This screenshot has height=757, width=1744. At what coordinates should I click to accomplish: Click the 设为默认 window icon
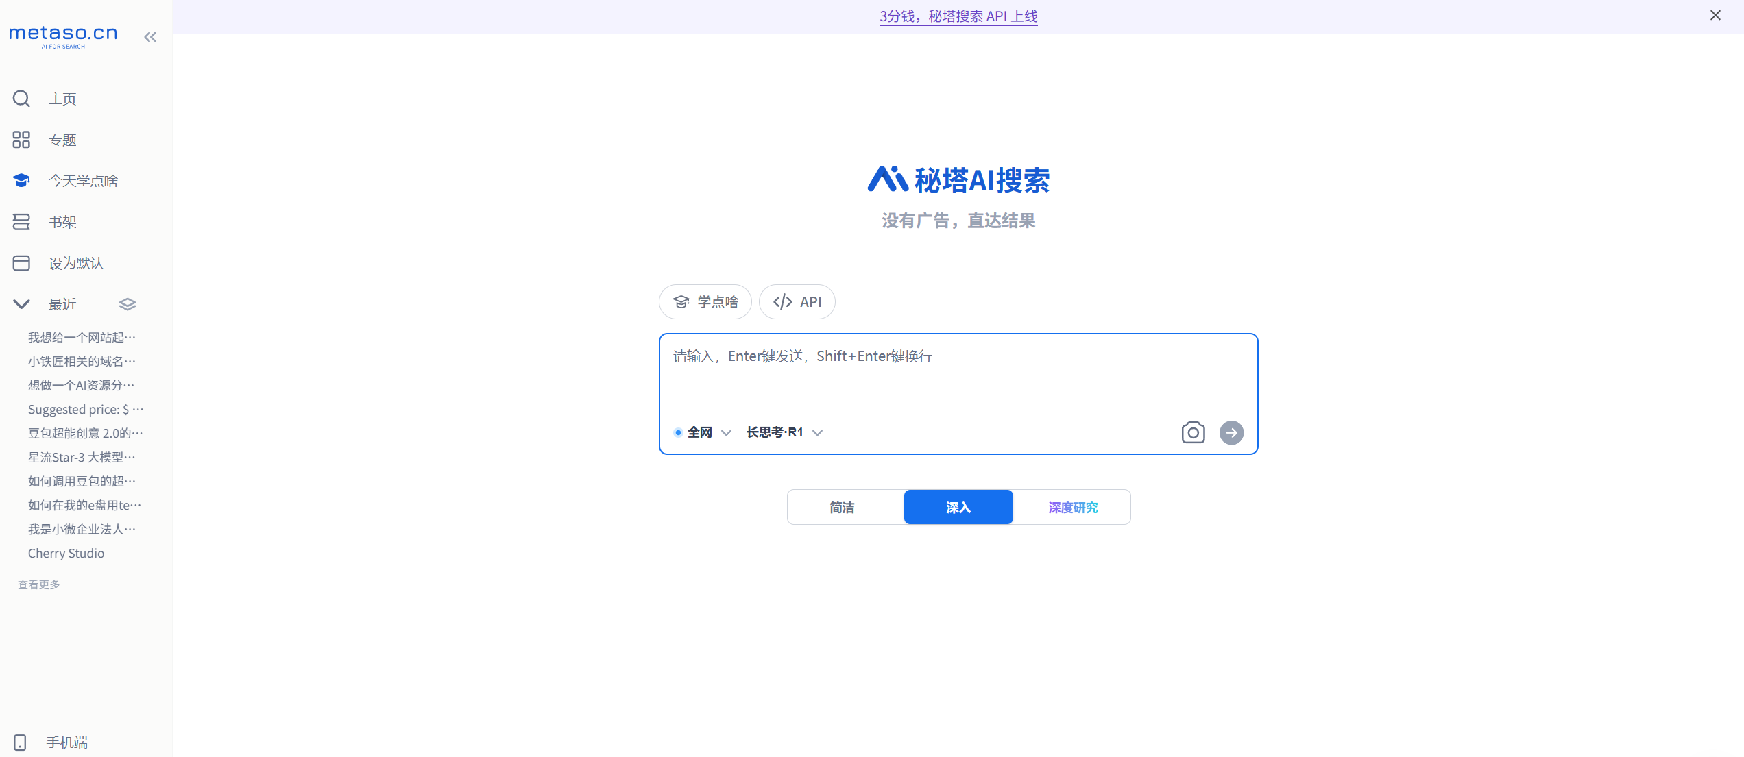pyautogui.click(x=21, y=263)
